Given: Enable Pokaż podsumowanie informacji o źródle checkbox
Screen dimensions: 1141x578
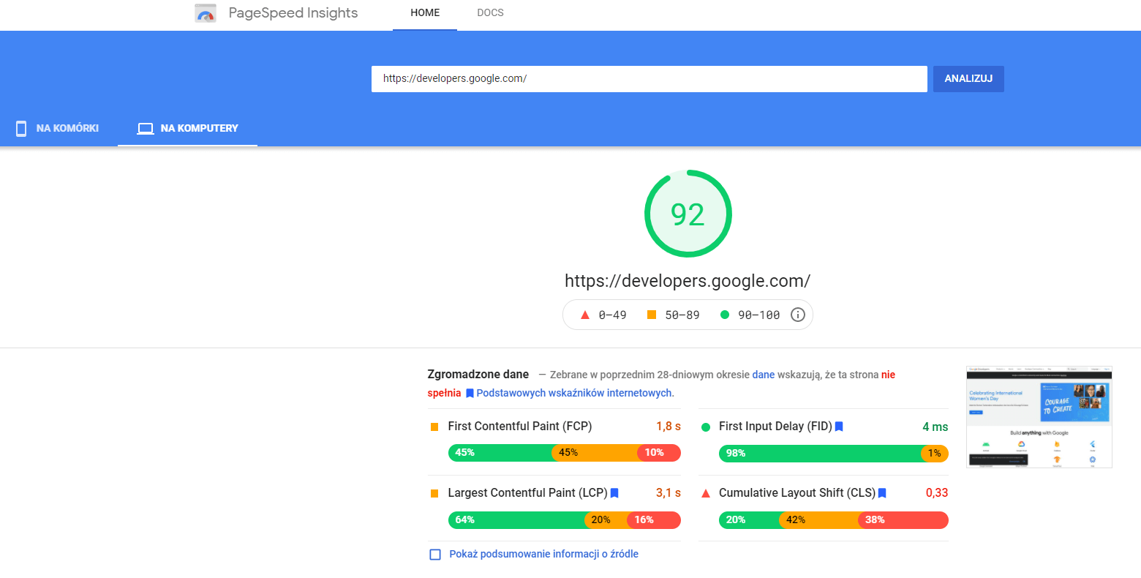Looking at the screenshot, I should tap(435, 555).
